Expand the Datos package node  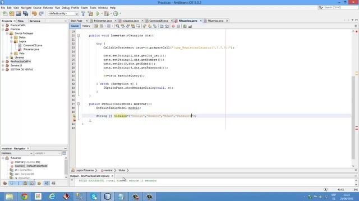(11, 37)
